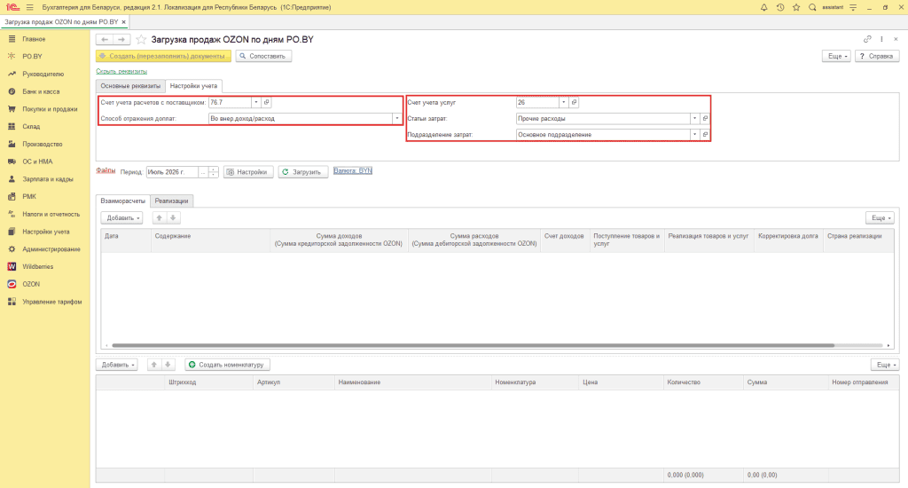
Task: Open the 1C main menu hamburger icon
Action: click(x=30, y=7)
